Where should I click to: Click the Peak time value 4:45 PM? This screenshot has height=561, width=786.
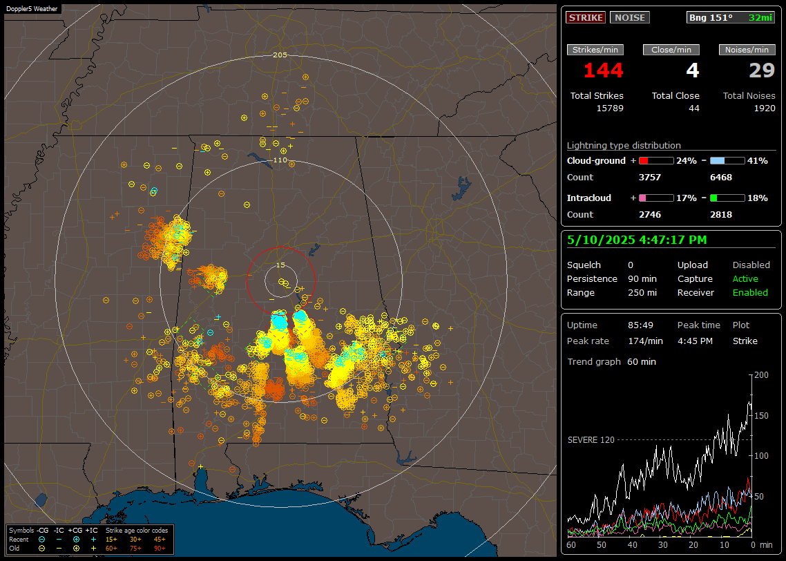point(695,341)
